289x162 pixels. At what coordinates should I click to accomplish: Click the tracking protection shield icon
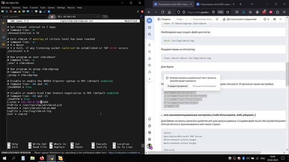[x=178, y=12]
